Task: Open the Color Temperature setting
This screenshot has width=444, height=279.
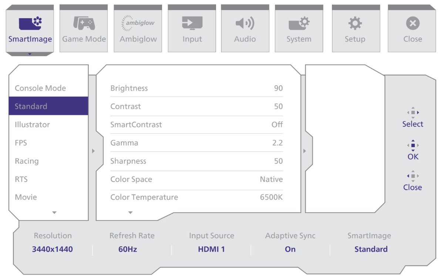Action: [196, 197]
